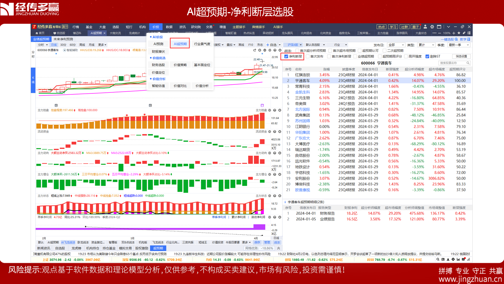Click the user account icon in title bar
Viewport: 504px width, 284px height.
[x=425, y=27]
